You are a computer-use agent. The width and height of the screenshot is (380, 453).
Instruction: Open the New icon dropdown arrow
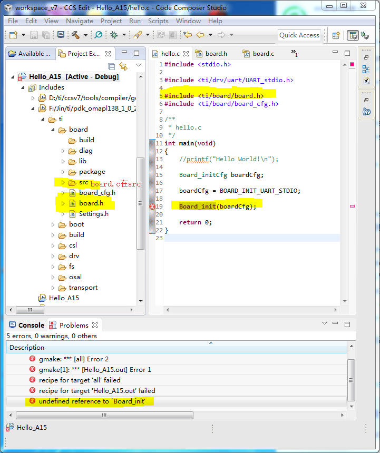(x=23, y=35)
